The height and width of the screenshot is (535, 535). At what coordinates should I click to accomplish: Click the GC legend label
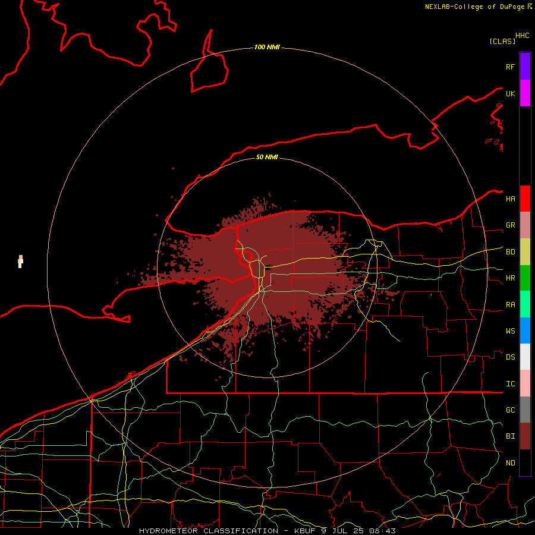510,410
